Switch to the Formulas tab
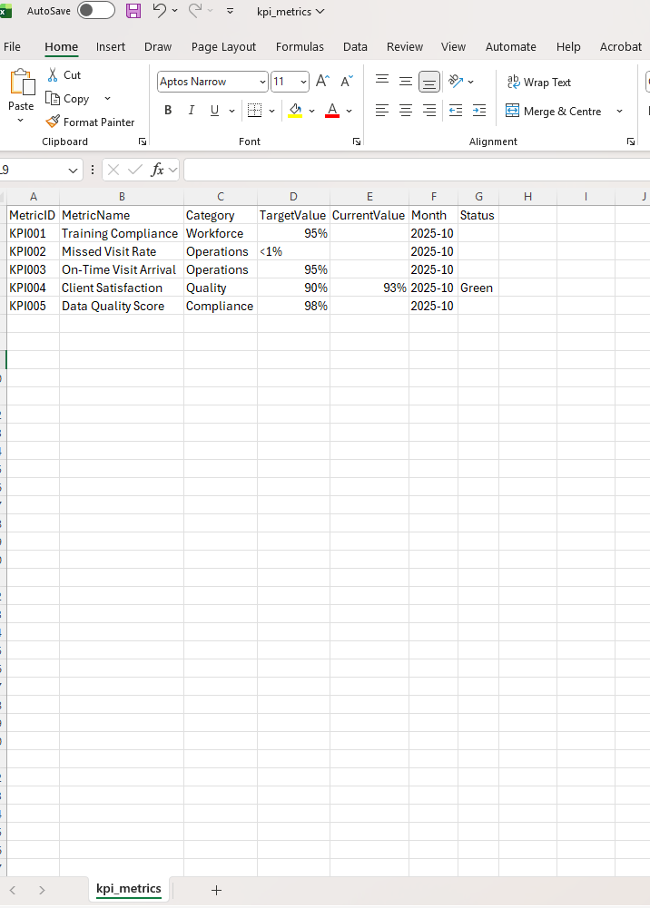Viewport: 650px width, 908px height. pos(300,47)
